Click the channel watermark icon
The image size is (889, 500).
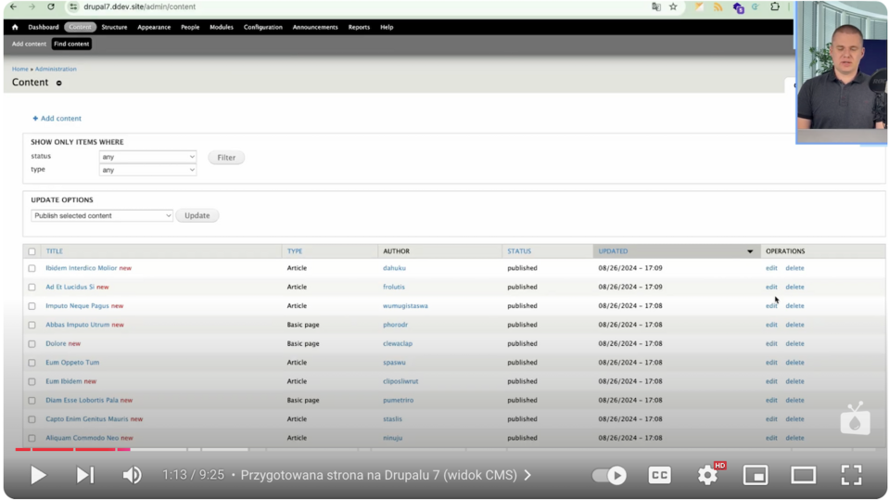tap(855, 419)
